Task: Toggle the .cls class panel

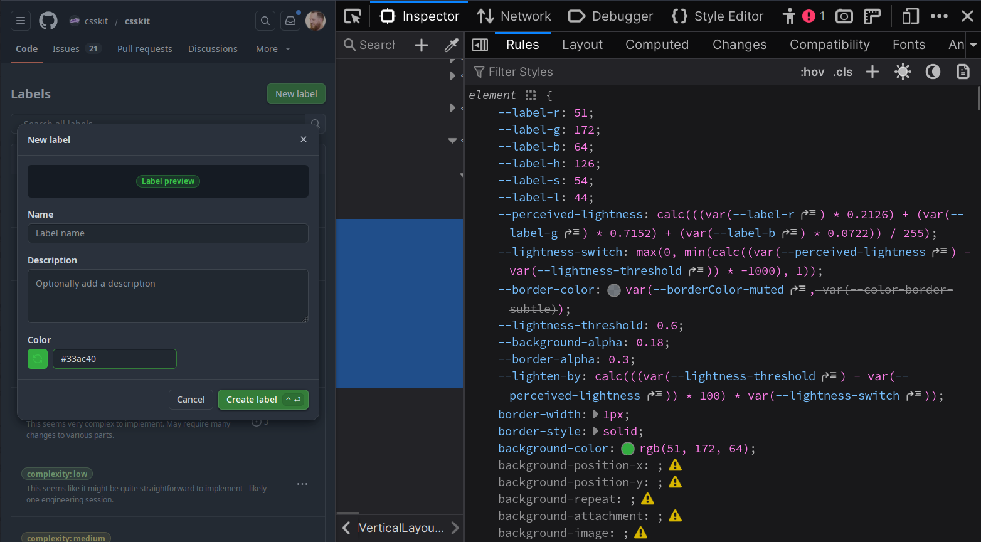Action: [x=842, y=72]
